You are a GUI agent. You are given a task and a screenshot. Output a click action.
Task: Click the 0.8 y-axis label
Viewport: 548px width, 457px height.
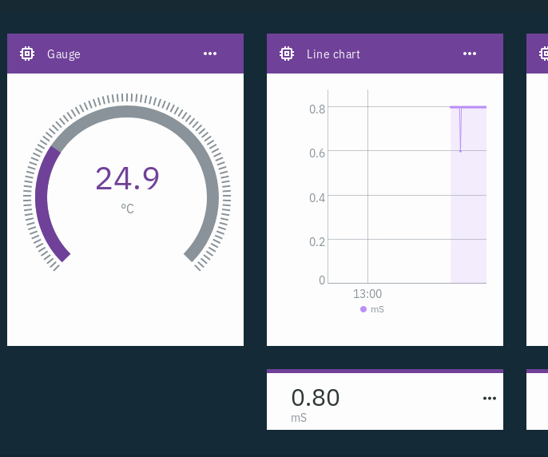tap(317, 109)
